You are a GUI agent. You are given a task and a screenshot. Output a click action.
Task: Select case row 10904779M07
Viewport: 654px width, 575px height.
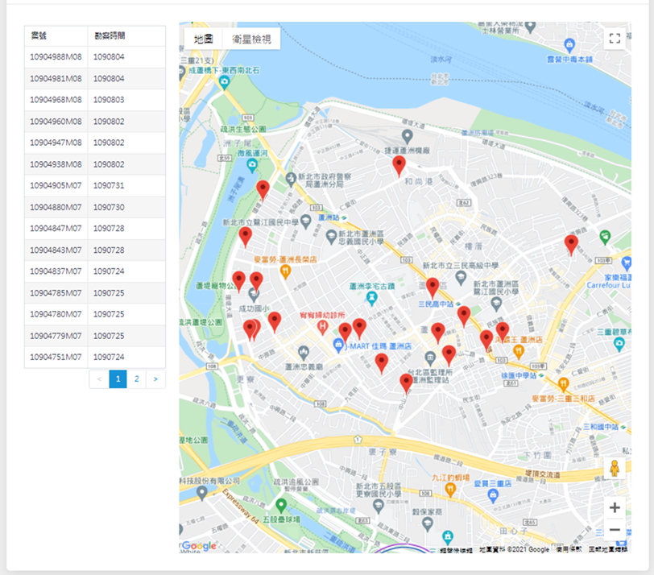coord(95,336)
